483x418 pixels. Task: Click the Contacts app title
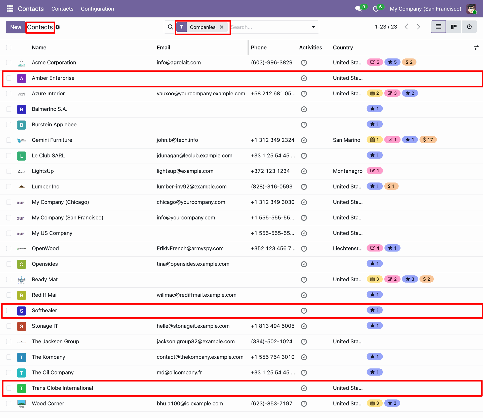tap(31, 9)
